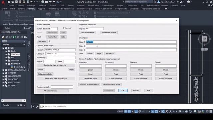Expand the WDDEMO project node
The width and height of the screenshot is (213, 120).
[3, 86]
